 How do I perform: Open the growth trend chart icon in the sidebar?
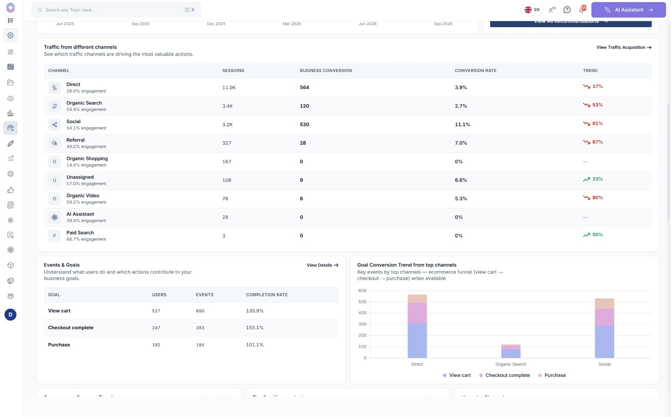click(x=10, y=158)
